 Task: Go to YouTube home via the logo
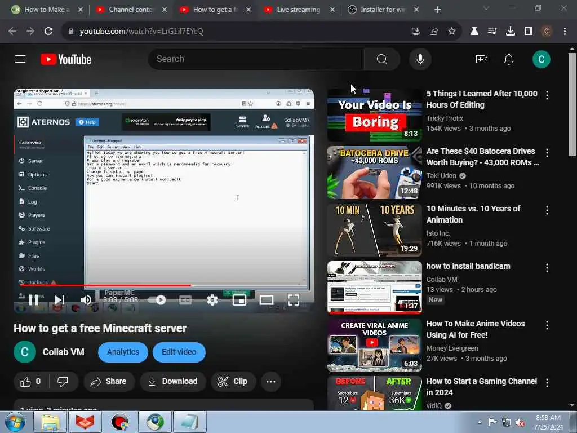pos(66,59)
